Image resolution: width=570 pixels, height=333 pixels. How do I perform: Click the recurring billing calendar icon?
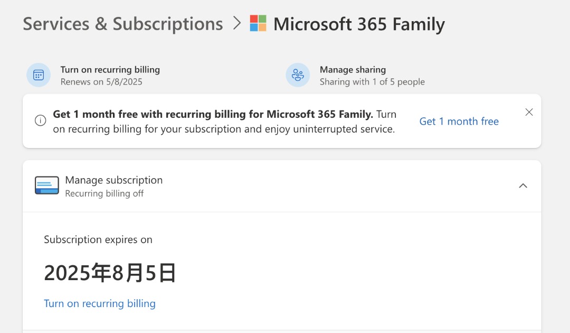39,75
